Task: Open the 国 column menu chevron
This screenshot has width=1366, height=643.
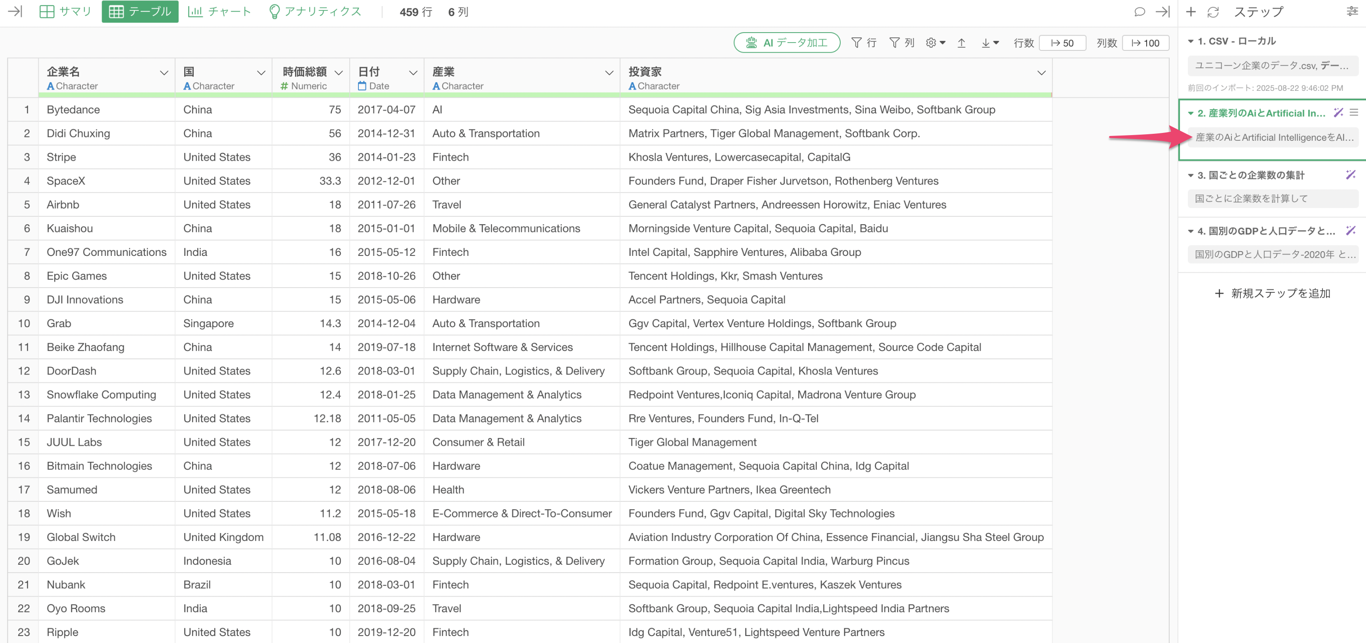Action: tap(261, 73)
